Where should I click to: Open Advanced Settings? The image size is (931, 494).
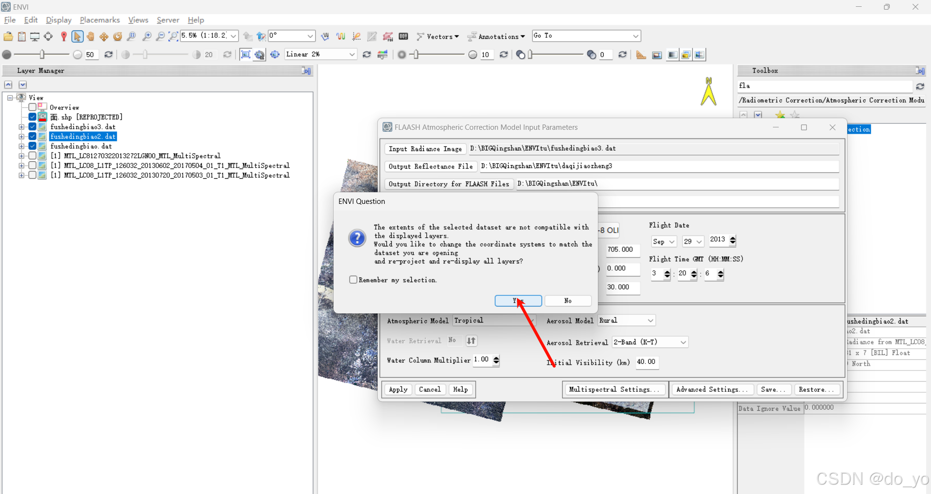(x=712, y=389)
